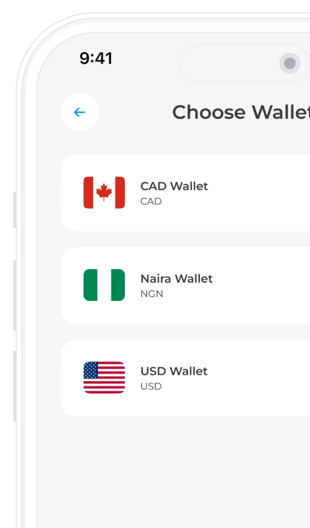310x528 pixels.
Task: Select the Canadian flag icon
Action: (x=104, y=193)
